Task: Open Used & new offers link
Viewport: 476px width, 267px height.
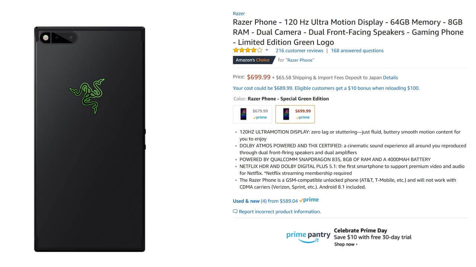Action: pos(246,201)
